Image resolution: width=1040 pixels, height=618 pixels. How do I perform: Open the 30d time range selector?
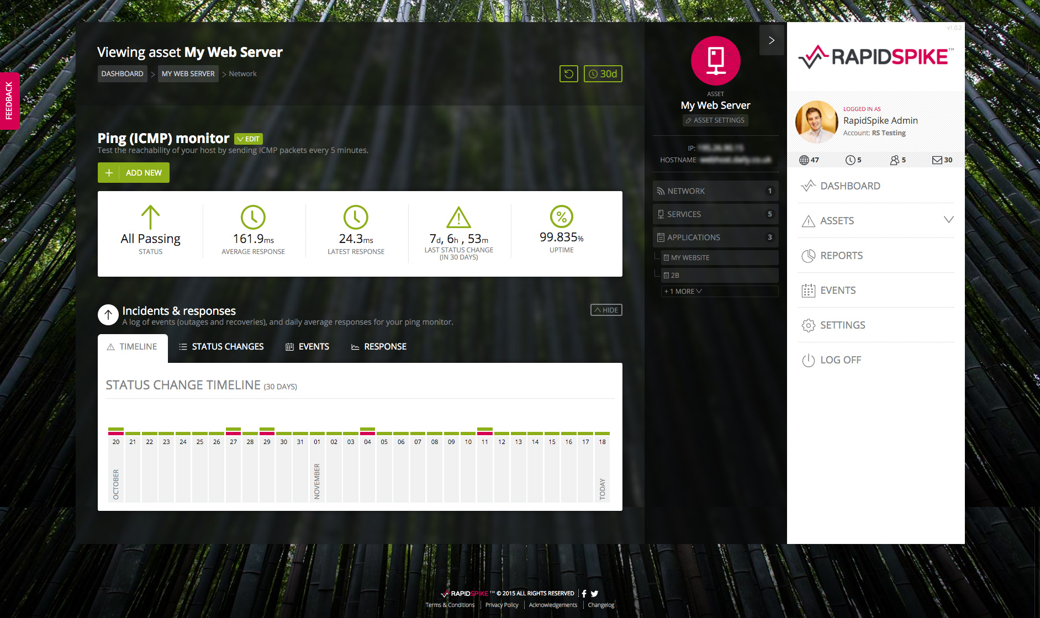[603, 74]
